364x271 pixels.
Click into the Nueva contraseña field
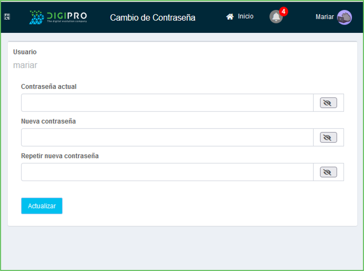click(167, 138)
